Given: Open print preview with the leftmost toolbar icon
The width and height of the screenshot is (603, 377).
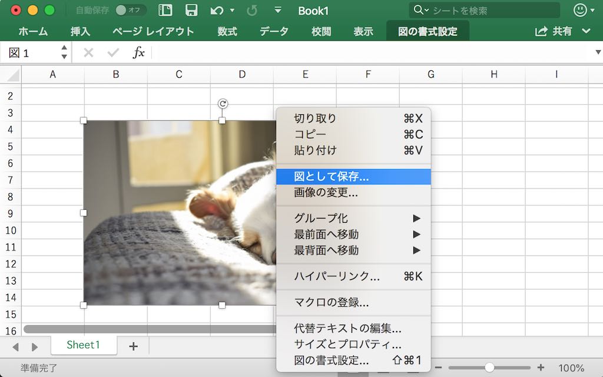Looking at the screenshot, I should 165,10.
